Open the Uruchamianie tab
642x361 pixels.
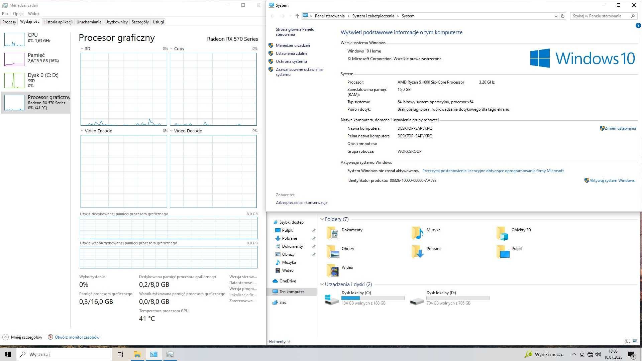pos(89,22)
